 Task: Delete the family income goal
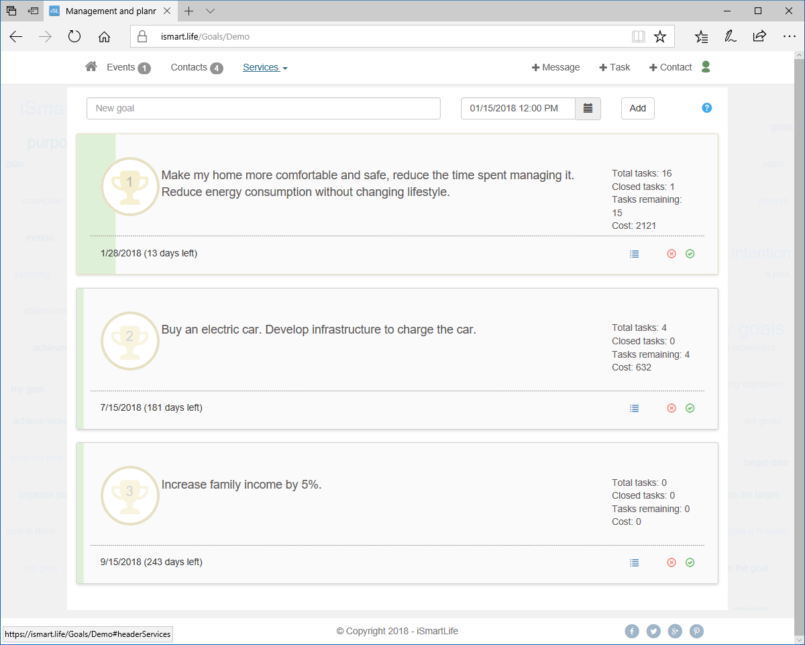click(x=672, y=562)
